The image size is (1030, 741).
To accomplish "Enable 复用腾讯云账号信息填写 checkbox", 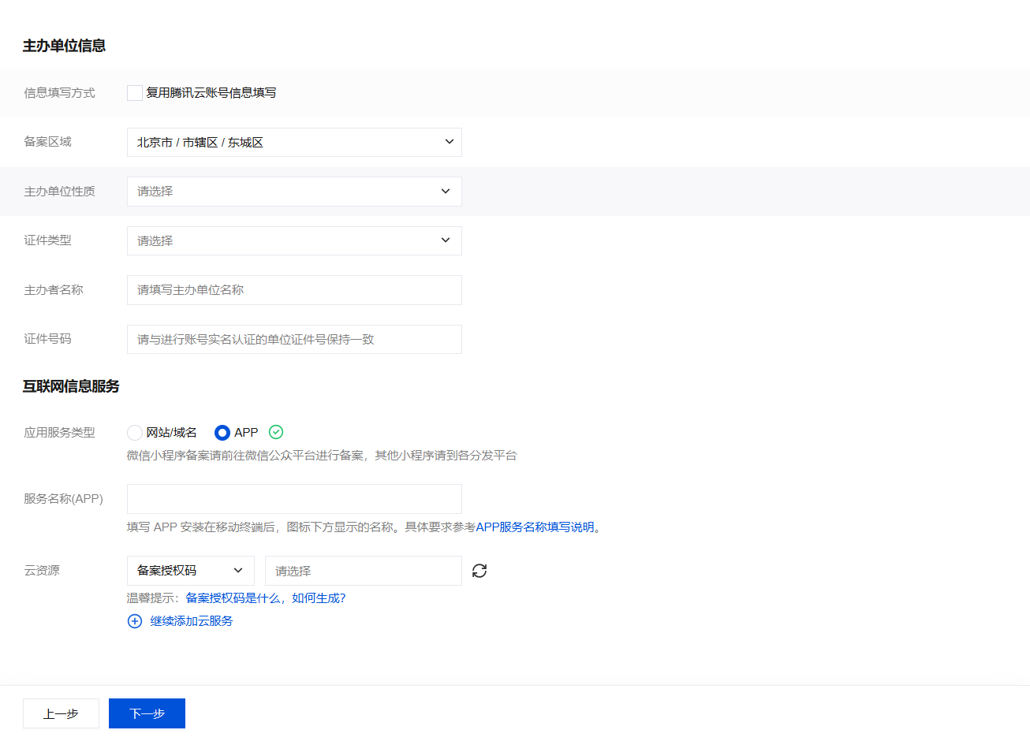I will [135, 93].
